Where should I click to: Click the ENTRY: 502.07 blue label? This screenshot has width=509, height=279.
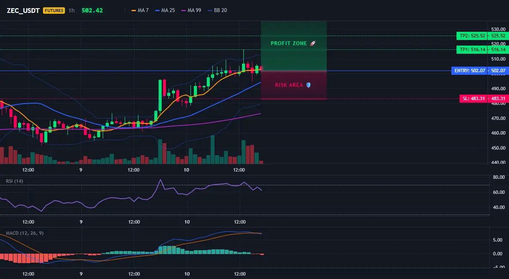469,71
